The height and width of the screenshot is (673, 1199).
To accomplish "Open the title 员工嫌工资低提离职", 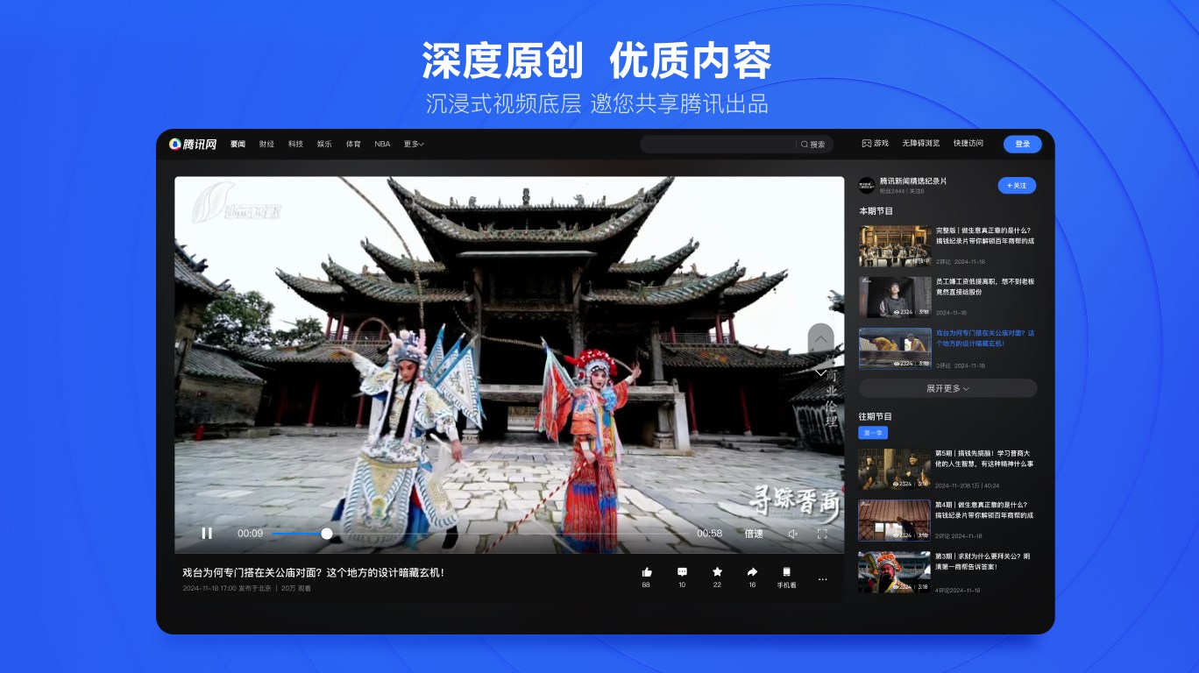I will (x=985, y=287).
